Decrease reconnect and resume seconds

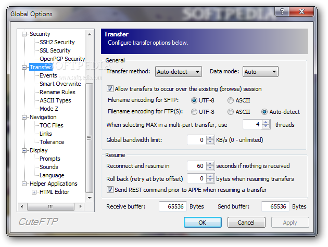click(x=210, y=168)
